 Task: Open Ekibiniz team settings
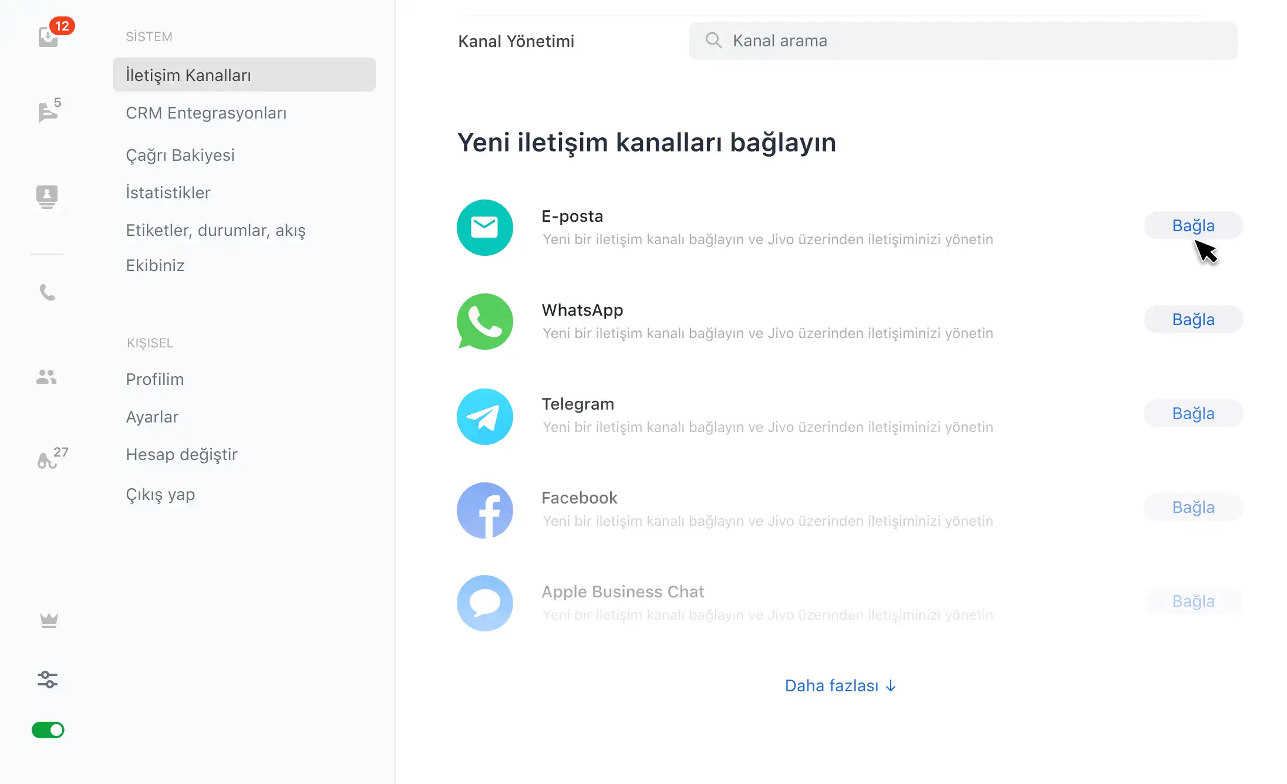(x=155, y=265)
